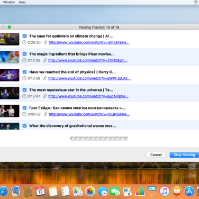Viewport: 199px width, 199px height.
Task: Click the clock icon beside 0:12:05
Action: pos(24,60)
